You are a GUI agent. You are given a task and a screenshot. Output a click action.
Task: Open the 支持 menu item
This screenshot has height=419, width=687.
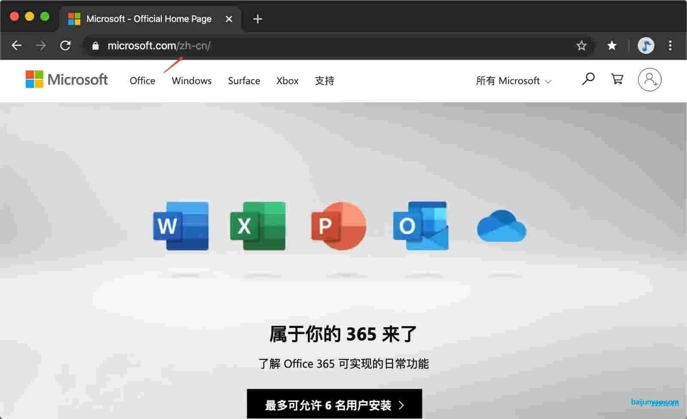(x=325, y=81)
